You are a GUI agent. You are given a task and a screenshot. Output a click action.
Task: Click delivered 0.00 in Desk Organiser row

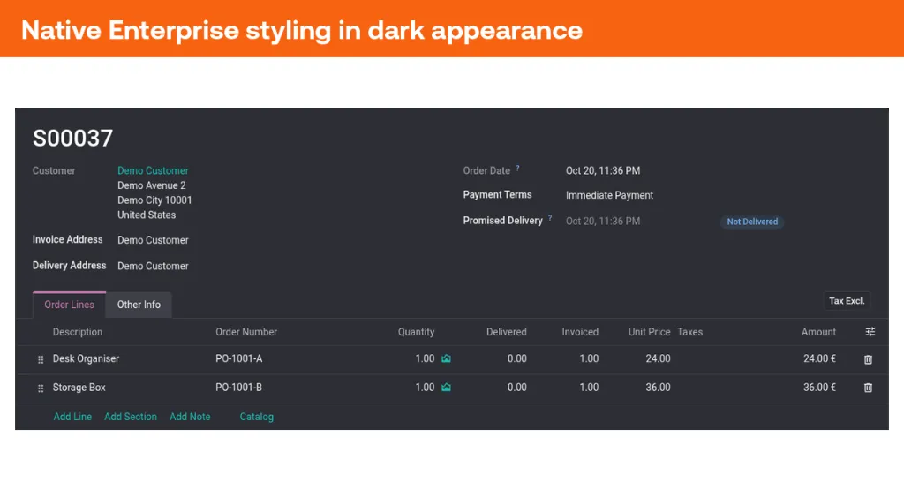pos(517,358)
